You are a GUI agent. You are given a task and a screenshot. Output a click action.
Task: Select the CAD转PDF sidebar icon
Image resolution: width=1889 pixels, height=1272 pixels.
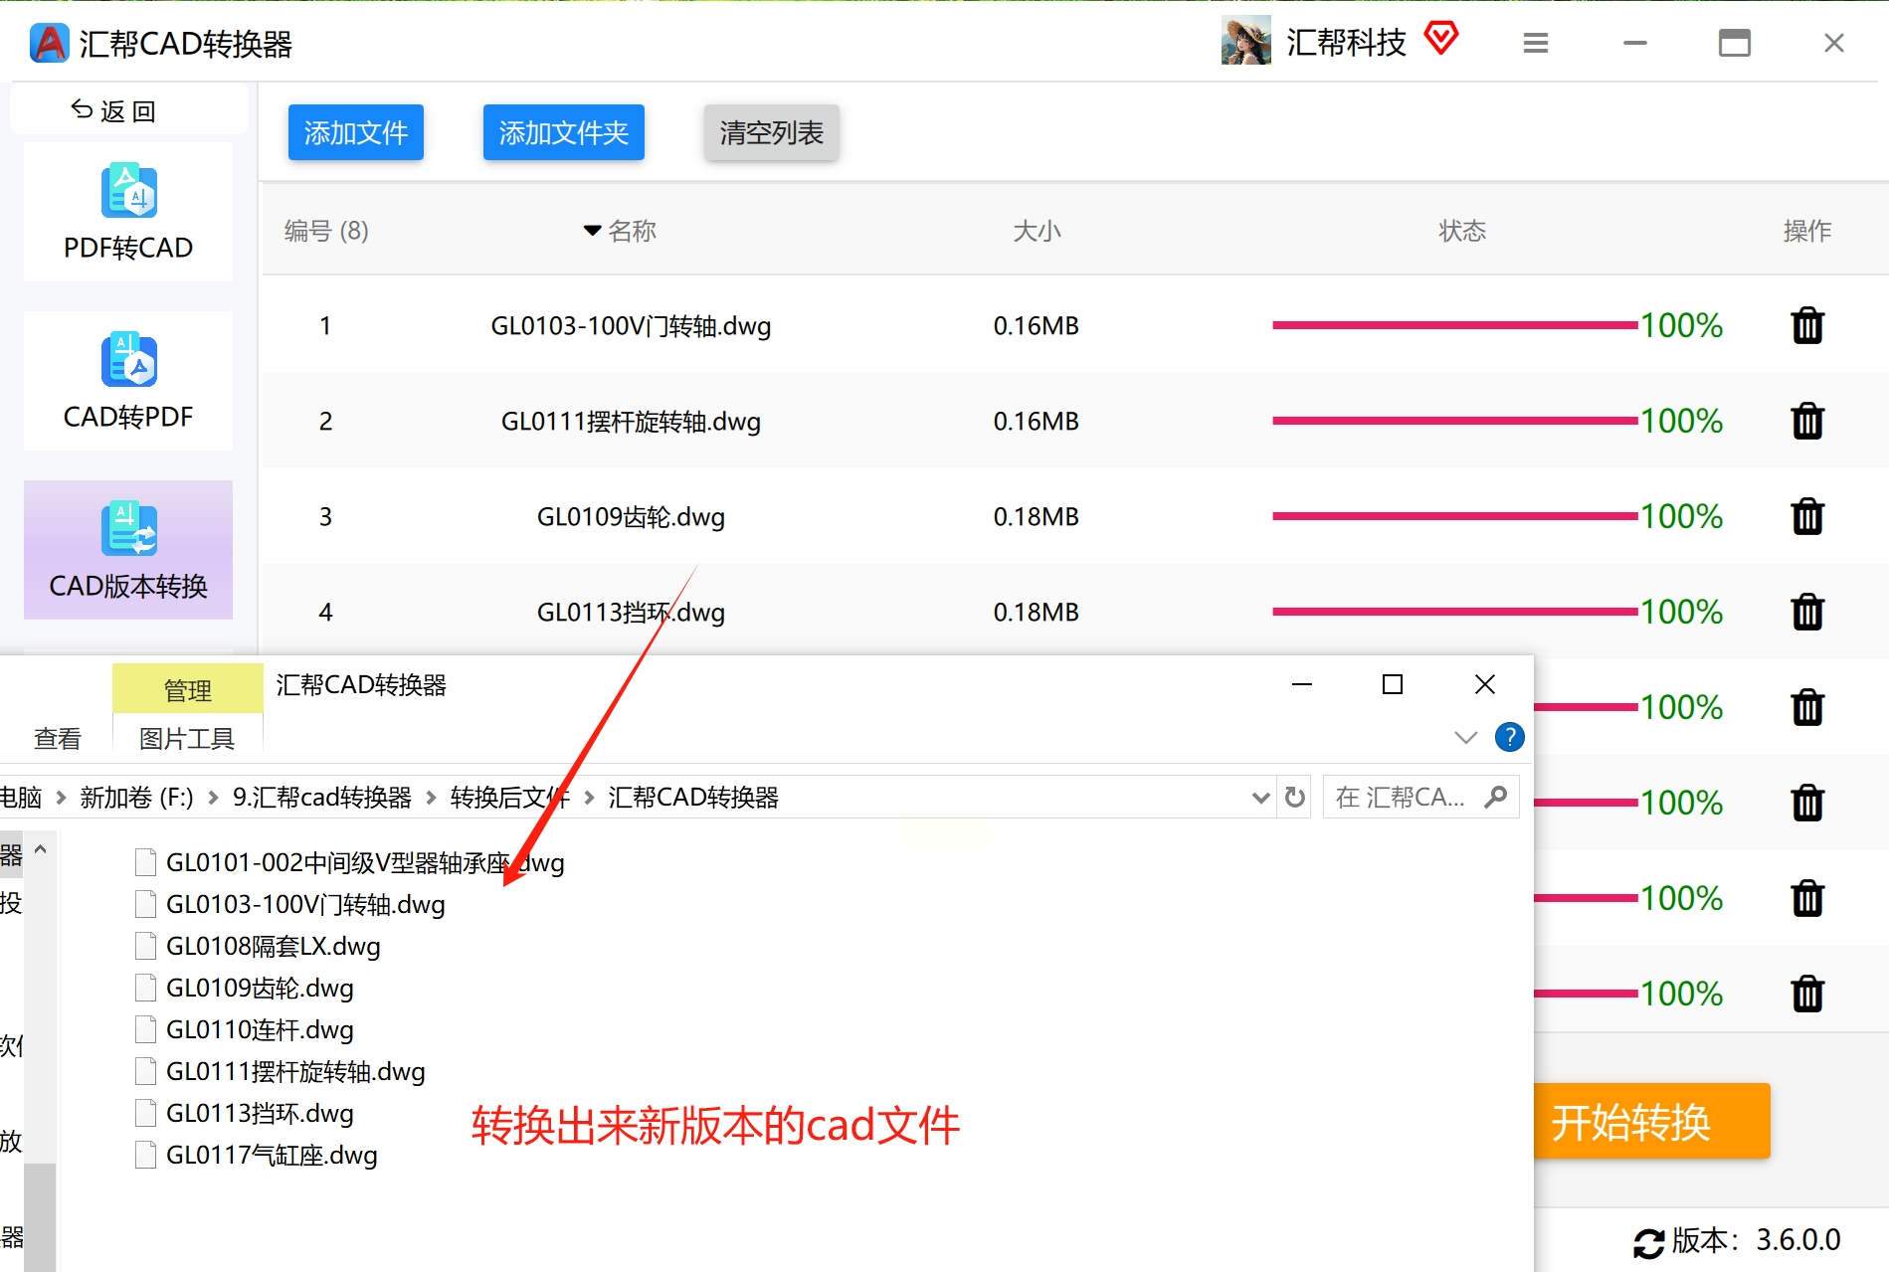128,360
